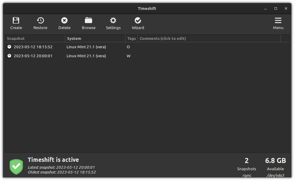The width and height of the screenshot is (295, 181).
Task: Click the clock icon of 18:15:52 snapshot
Action: pyautogui.click(x=9, y=47)
